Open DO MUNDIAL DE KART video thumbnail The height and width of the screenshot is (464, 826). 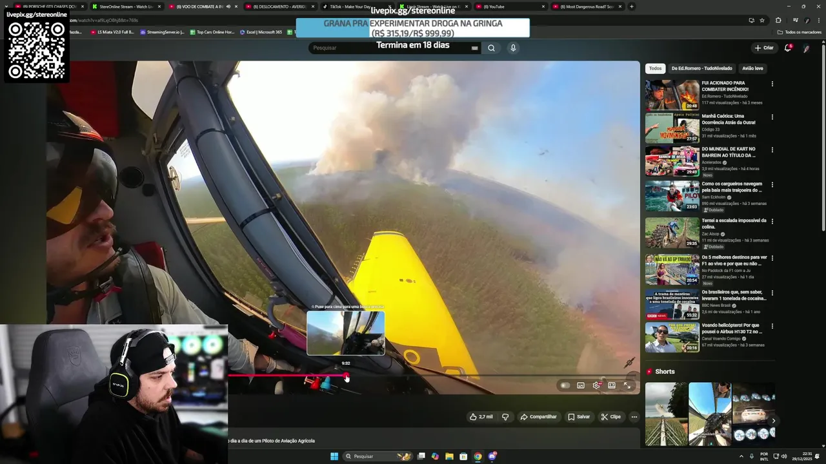672,161
